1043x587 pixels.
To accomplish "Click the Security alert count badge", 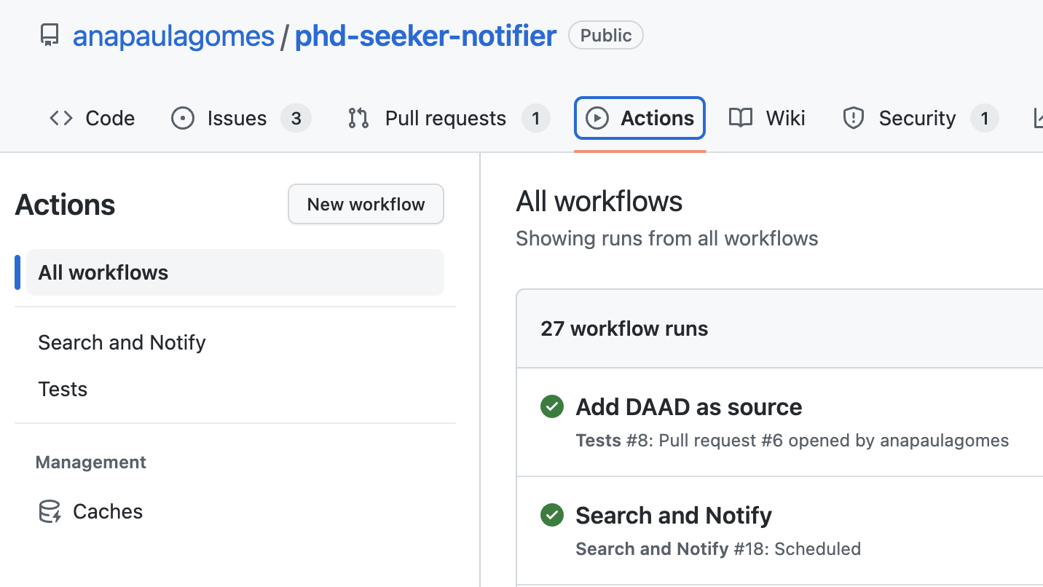I will click(984, 118).
